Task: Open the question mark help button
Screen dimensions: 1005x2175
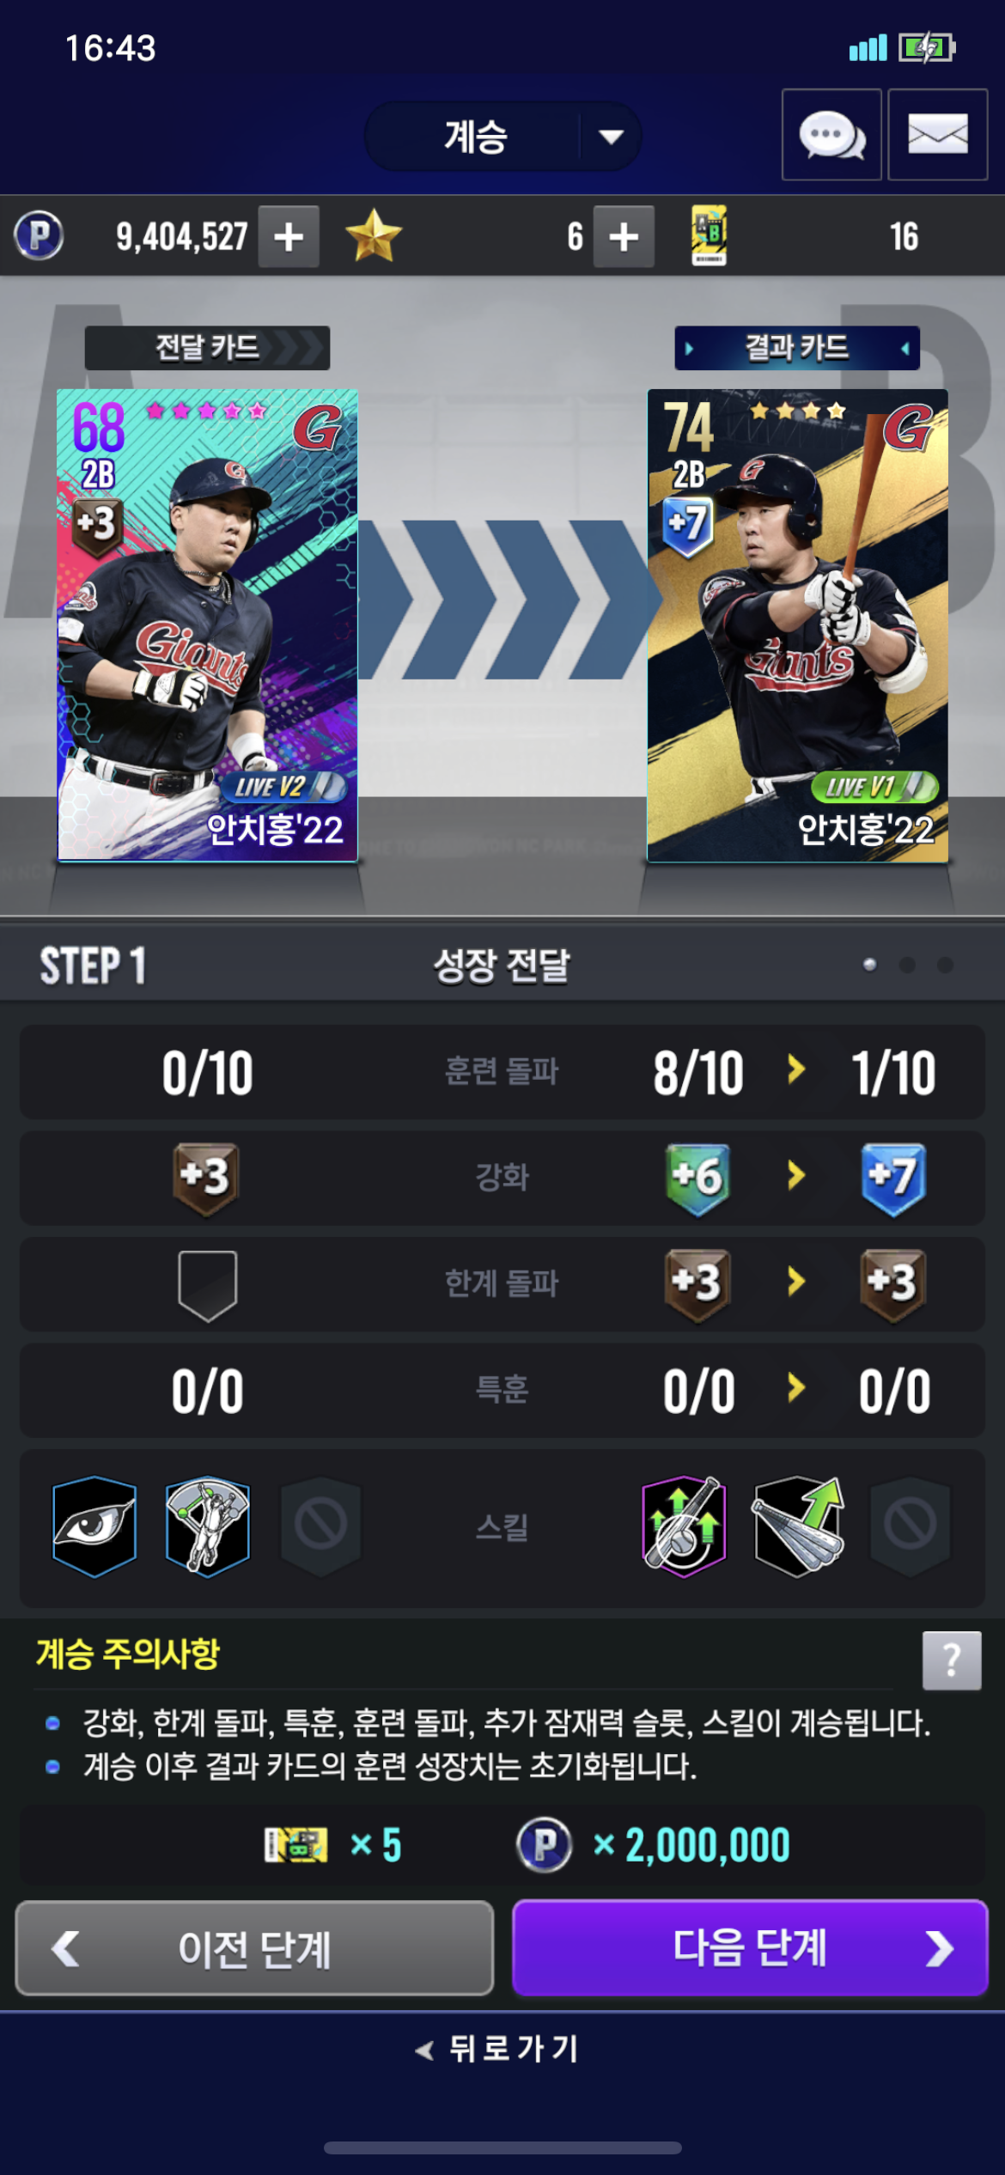Action: coord(952,1660)
